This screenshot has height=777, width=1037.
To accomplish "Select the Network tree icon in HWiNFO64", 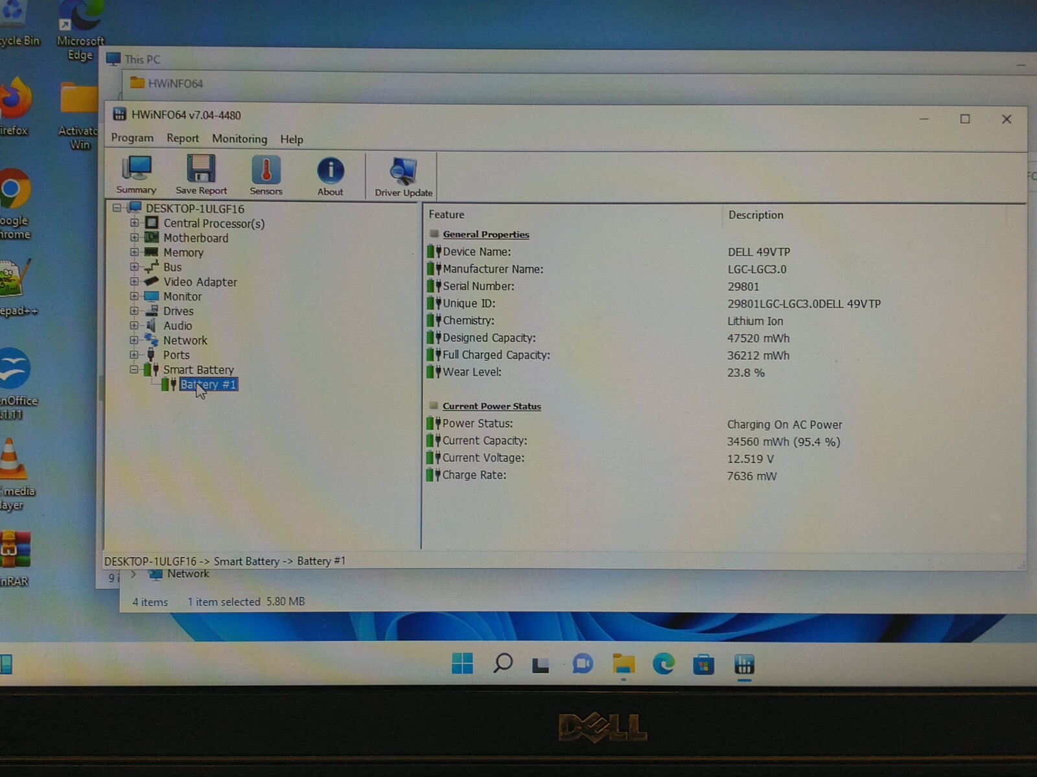I will point(151,339).
